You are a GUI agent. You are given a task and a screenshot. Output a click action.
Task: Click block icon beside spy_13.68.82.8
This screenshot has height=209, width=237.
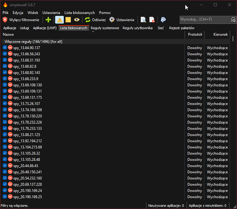pyautogui.click(x=10, y=66)
